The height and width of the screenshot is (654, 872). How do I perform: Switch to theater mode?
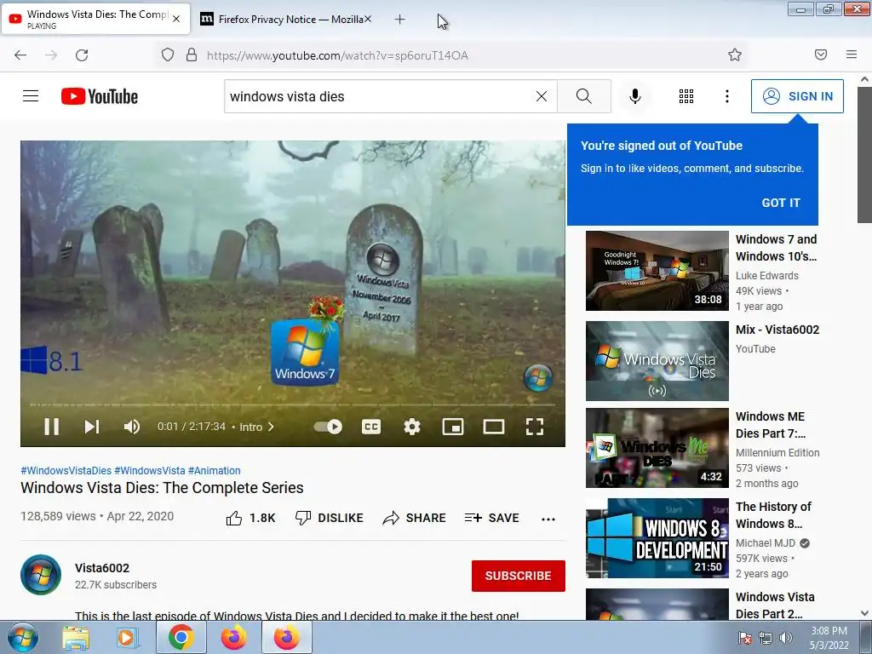coord(494,427)
